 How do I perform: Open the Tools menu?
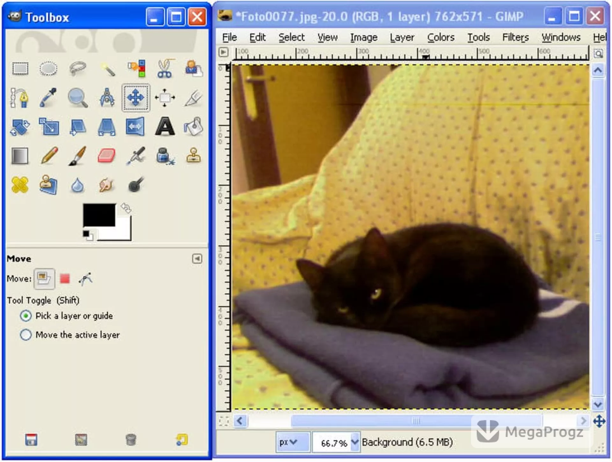pyautogui.click(x=478, y=38)
